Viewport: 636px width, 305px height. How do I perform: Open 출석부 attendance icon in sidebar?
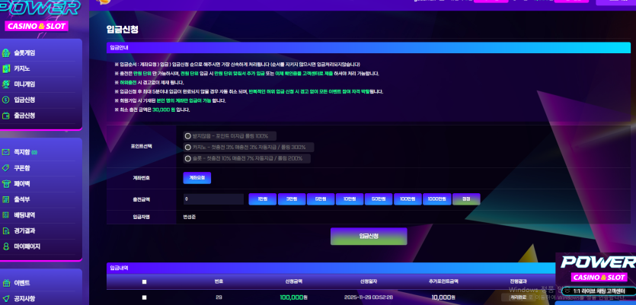click(6, 199)
